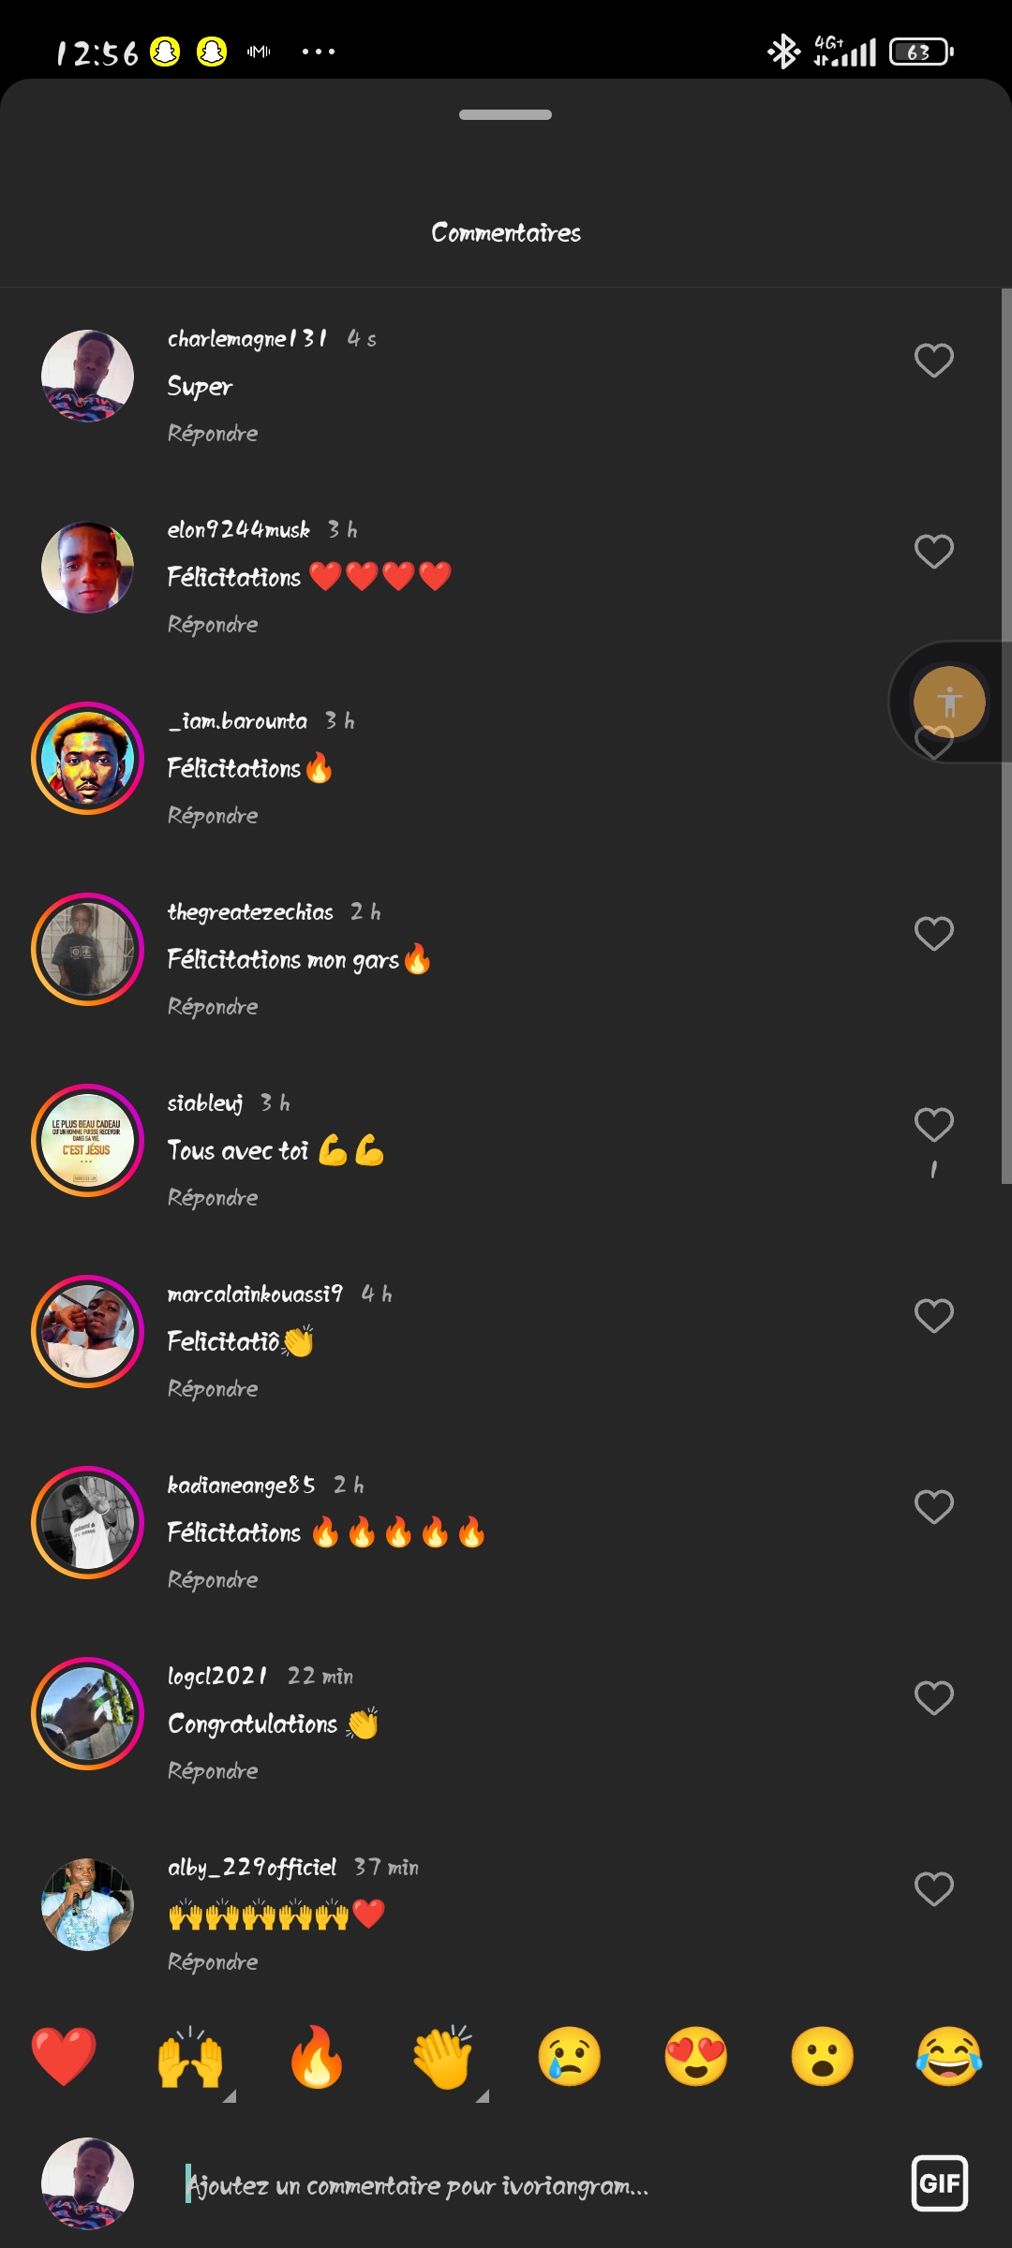
Task: Insert the fire emoji reaction
Action: 317,2056
